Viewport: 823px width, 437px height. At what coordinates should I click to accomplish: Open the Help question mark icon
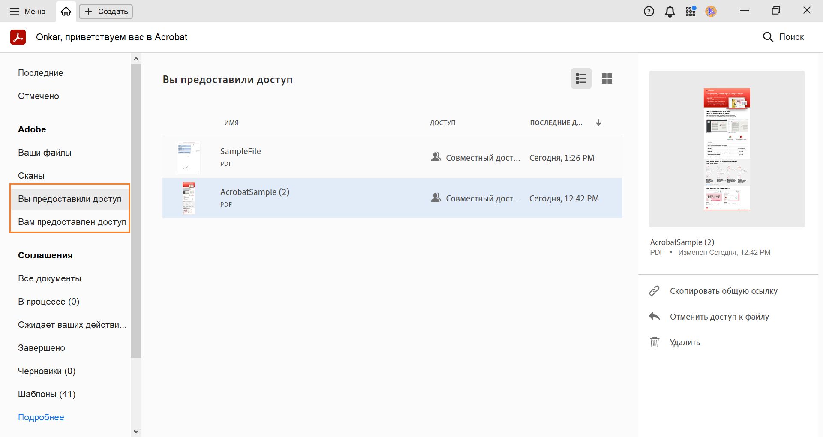point(649,11)
